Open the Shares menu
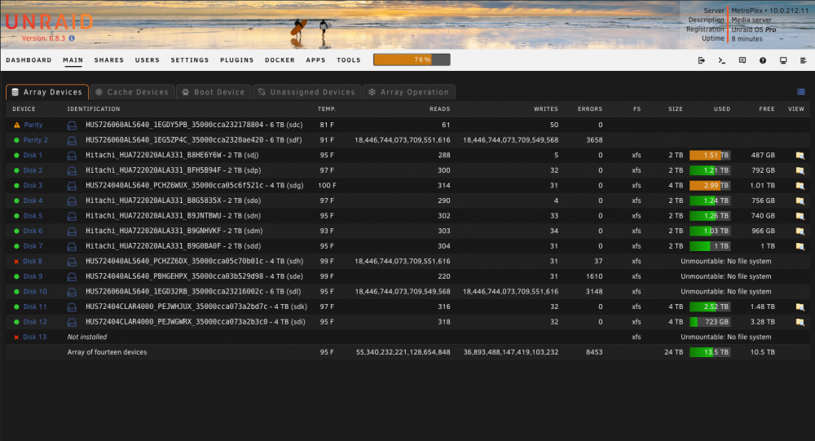 point(109,60)
